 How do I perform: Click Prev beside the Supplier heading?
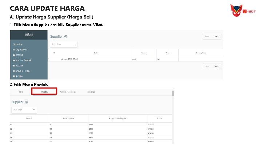207,36
